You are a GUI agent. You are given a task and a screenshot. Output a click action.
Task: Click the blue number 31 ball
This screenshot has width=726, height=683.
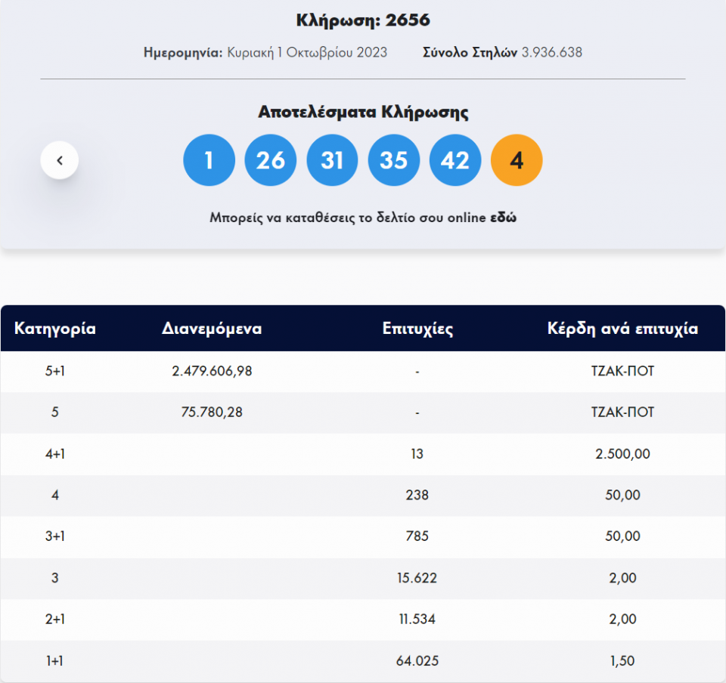[x=332, y=160]
